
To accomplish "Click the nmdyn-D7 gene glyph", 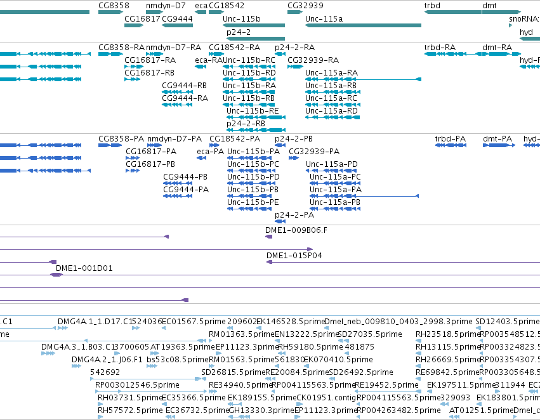I will (x=154, y=12).
